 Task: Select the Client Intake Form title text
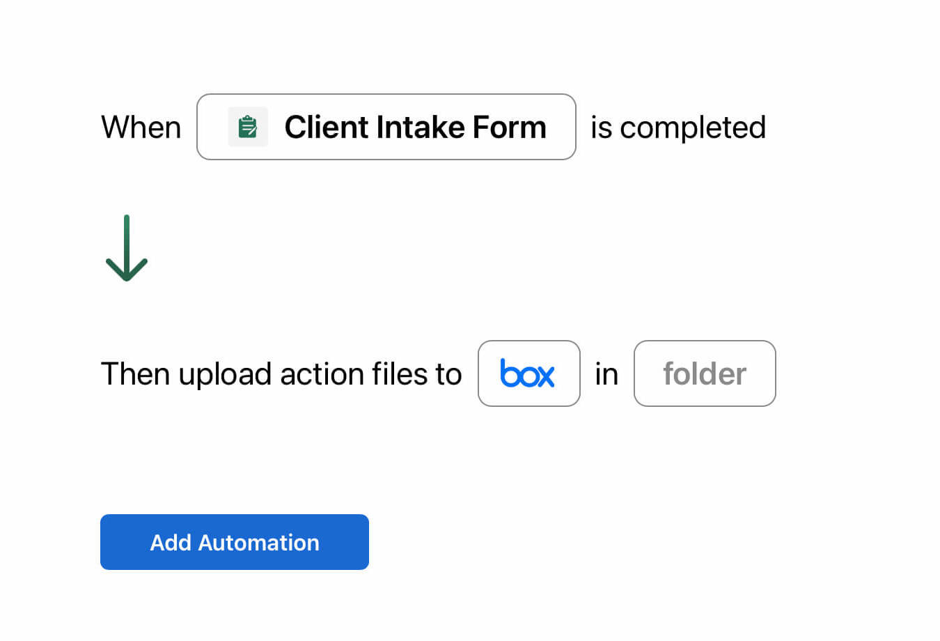click(x=415, y=127)
